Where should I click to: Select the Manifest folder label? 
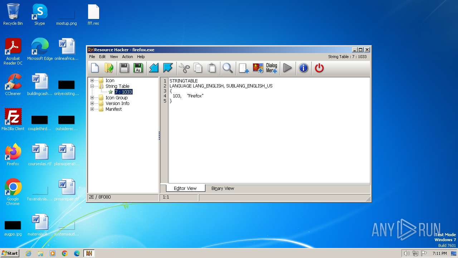pos(113,109)
